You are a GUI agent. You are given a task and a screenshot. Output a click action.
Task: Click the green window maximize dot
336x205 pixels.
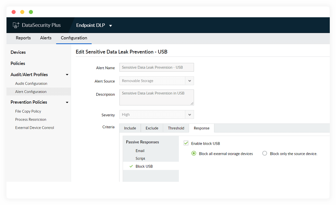coord(31,12)
